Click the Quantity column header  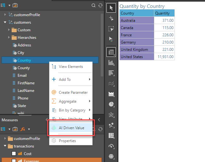pyautogui.click(x=164, y=13)
